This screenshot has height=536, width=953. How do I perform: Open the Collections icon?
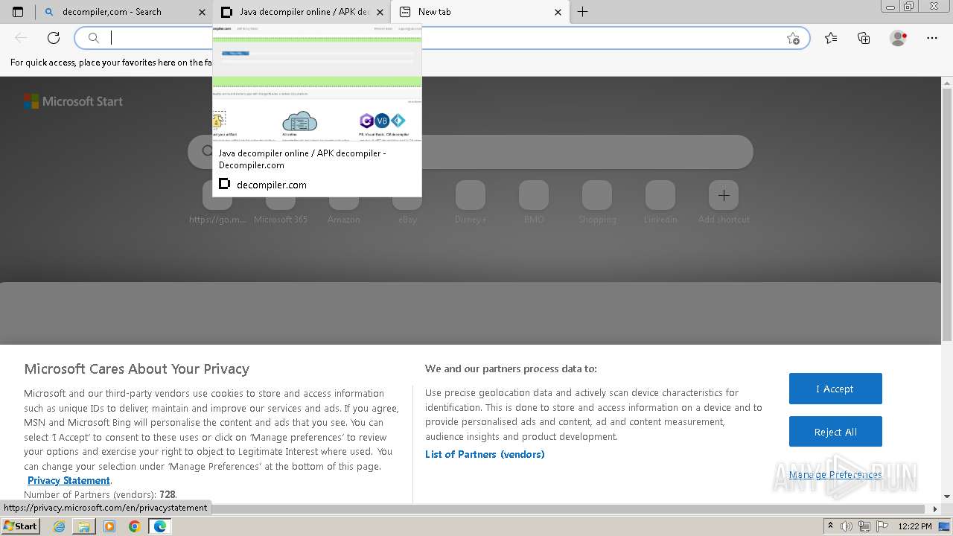click(x=864, y=38)
